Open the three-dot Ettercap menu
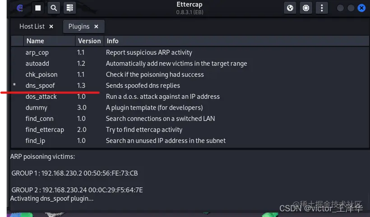This screenshot has height=217, width=370. (x=322, y=8)
